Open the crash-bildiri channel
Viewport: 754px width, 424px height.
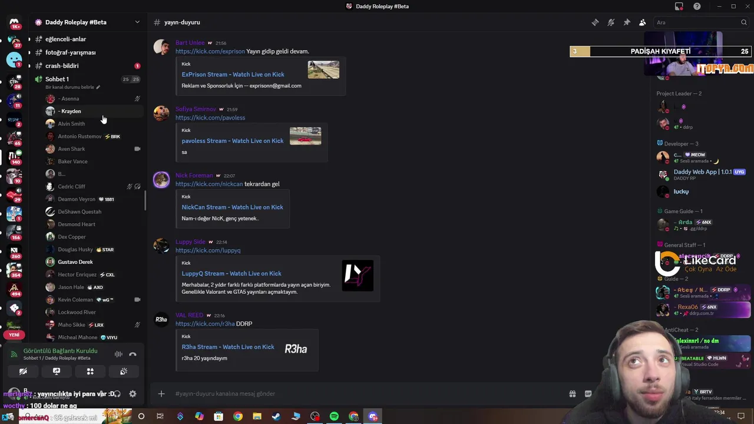(62, 66)
